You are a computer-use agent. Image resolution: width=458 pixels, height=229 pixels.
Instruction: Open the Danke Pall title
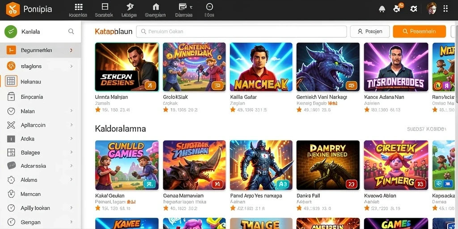tap(309, 195)
